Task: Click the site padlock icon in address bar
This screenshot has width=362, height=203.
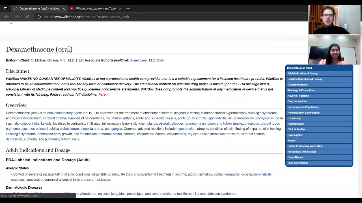Action: 39,17
